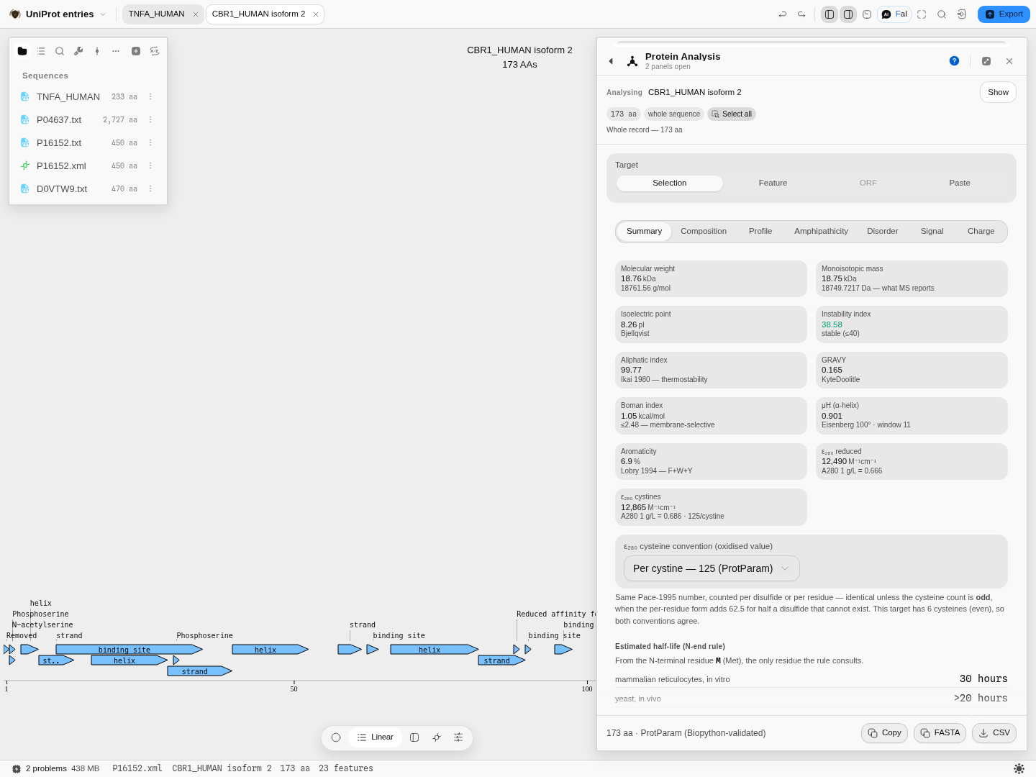Screen dimensions: 1036x777
Task: Toggle the right sidebar panel icon
Action: point(848,14)
